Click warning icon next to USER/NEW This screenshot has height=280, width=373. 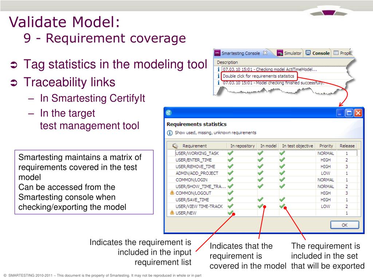click(x=172, y=213)
